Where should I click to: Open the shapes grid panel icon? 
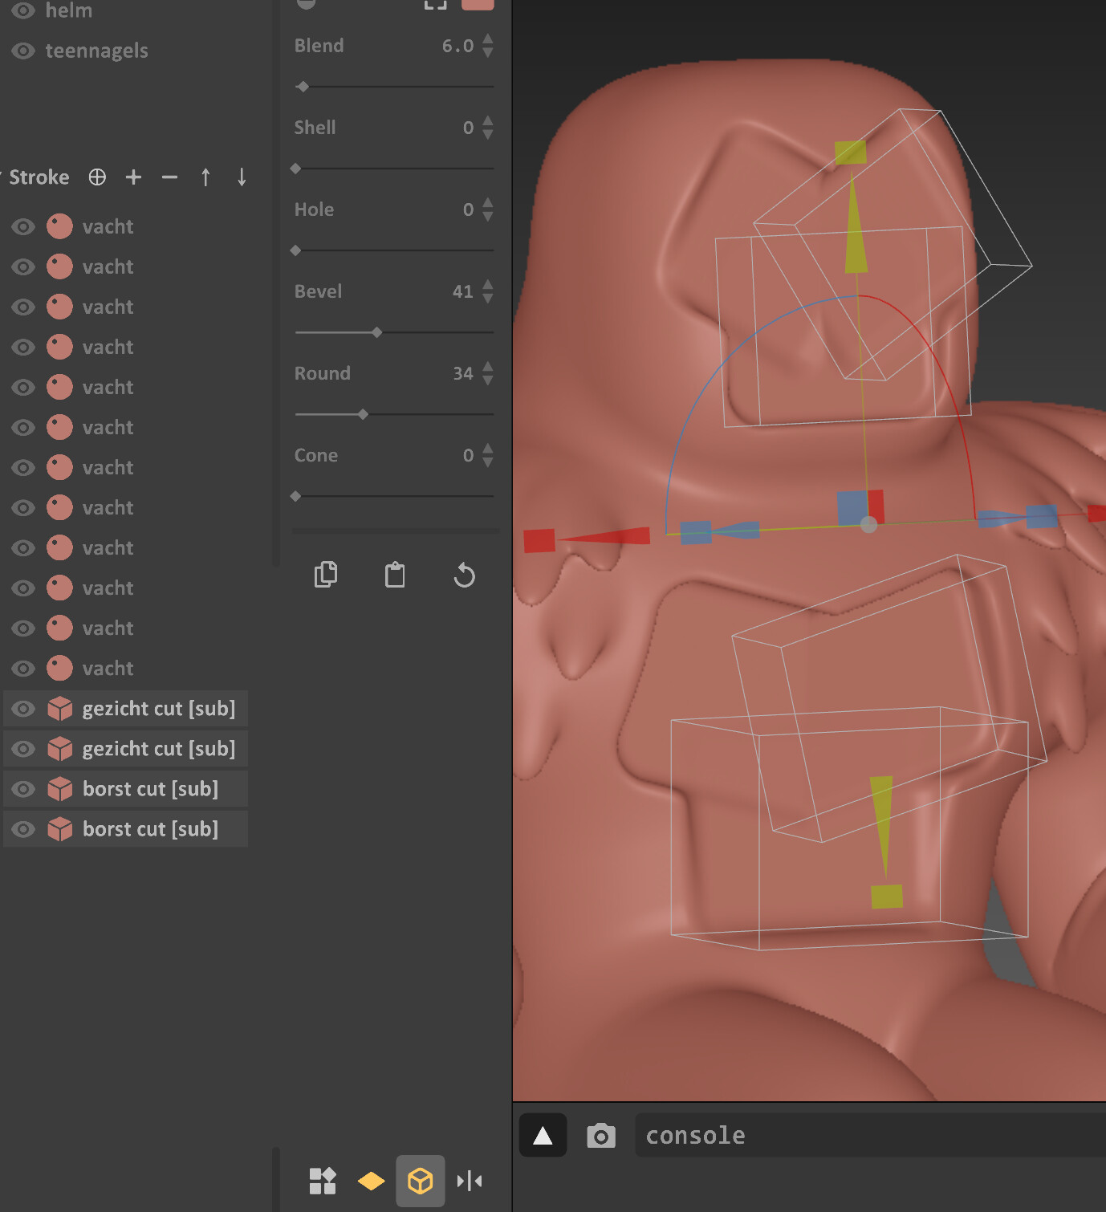[x=323, y=1181]
